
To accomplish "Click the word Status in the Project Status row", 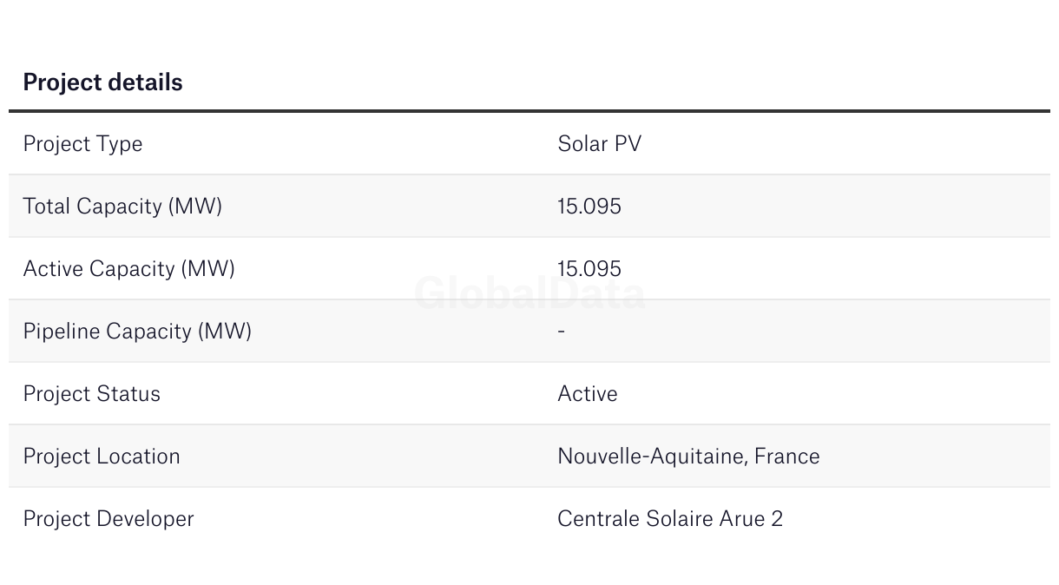I will pyautogui.click(x=128, y=394).
